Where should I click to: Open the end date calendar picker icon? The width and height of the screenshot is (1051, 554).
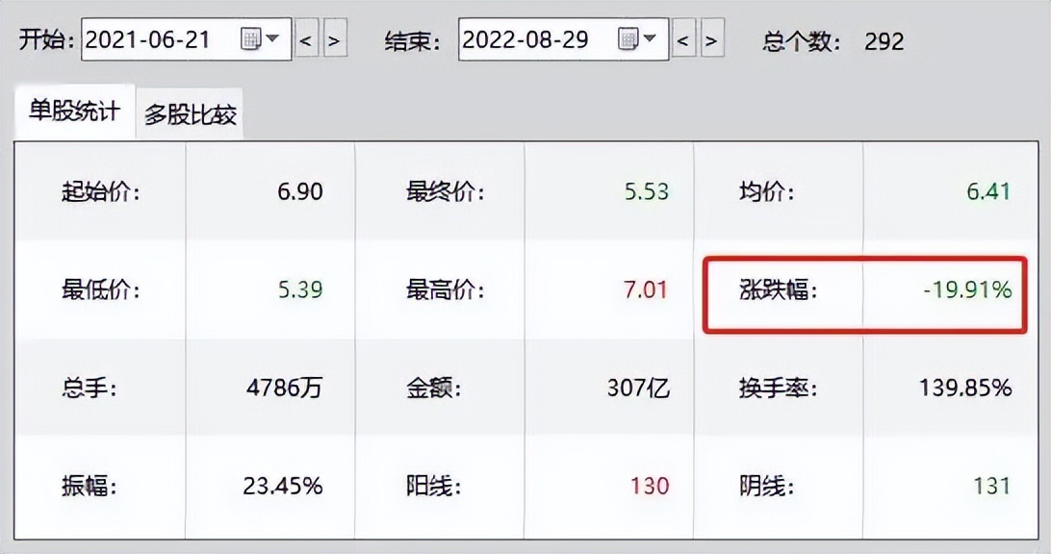click(626, 38)
